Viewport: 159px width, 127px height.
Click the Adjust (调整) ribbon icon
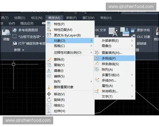point(6,32)
